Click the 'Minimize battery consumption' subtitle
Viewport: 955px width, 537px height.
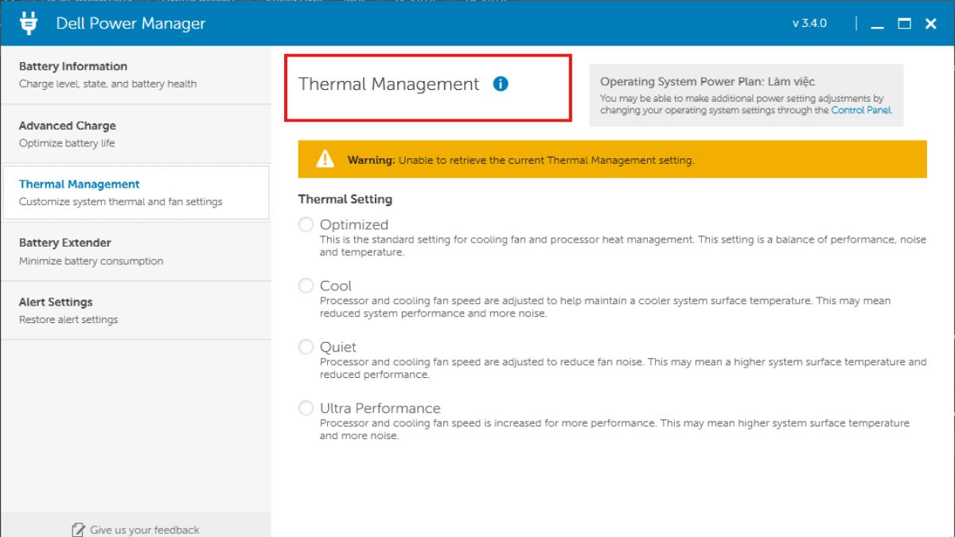tap(91, 261)
